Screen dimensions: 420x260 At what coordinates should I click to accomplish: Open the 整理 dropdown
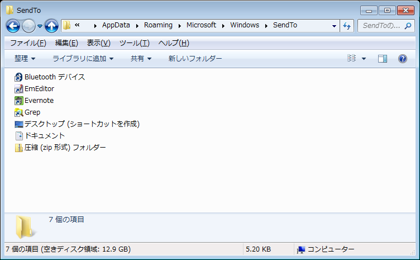tap(25, 59)
